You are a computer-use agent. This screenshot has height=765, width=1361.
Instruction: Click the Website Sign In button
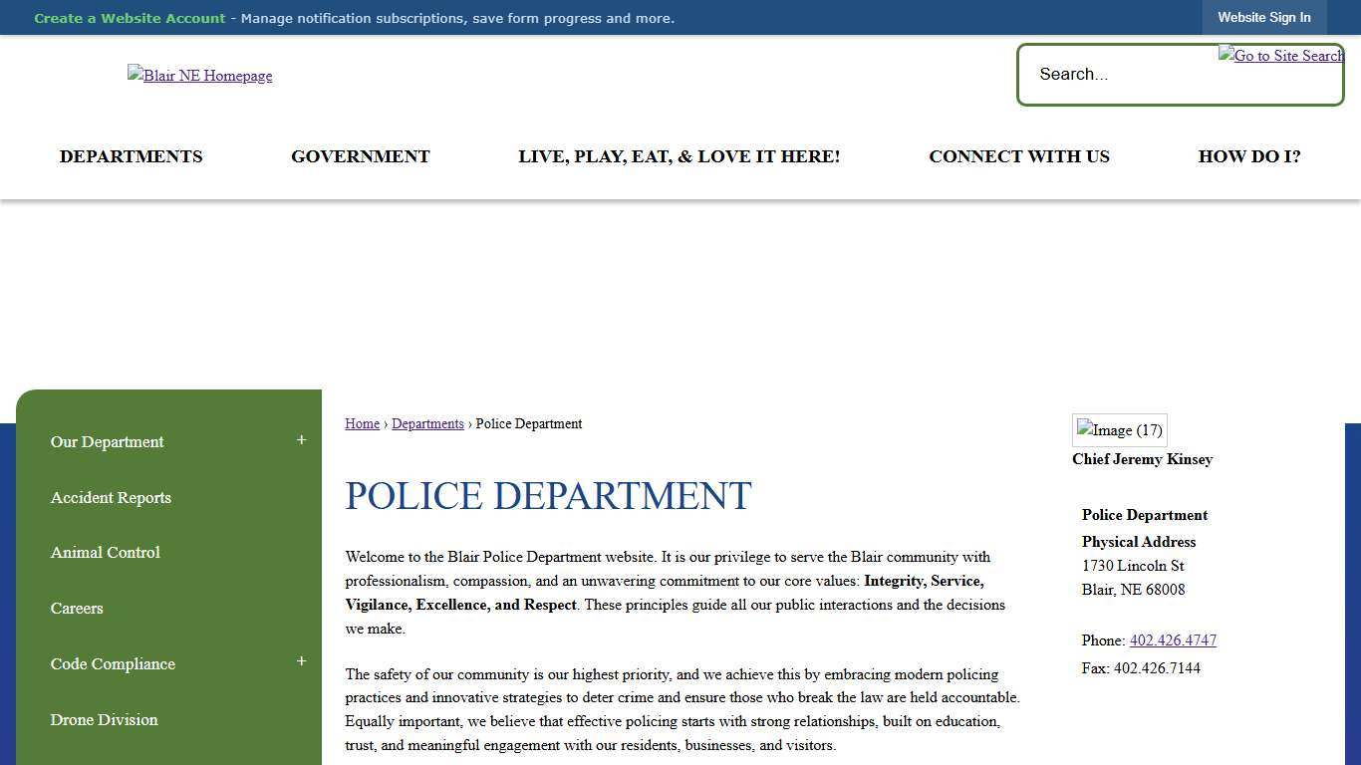1263,17
